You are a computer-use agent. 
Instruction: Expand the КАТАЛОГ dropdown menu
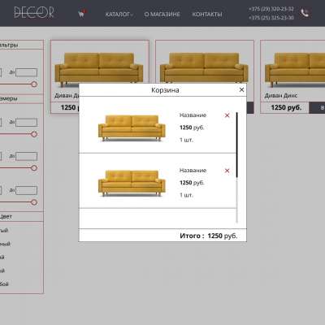pyautogui.click(x=119, y=14)
